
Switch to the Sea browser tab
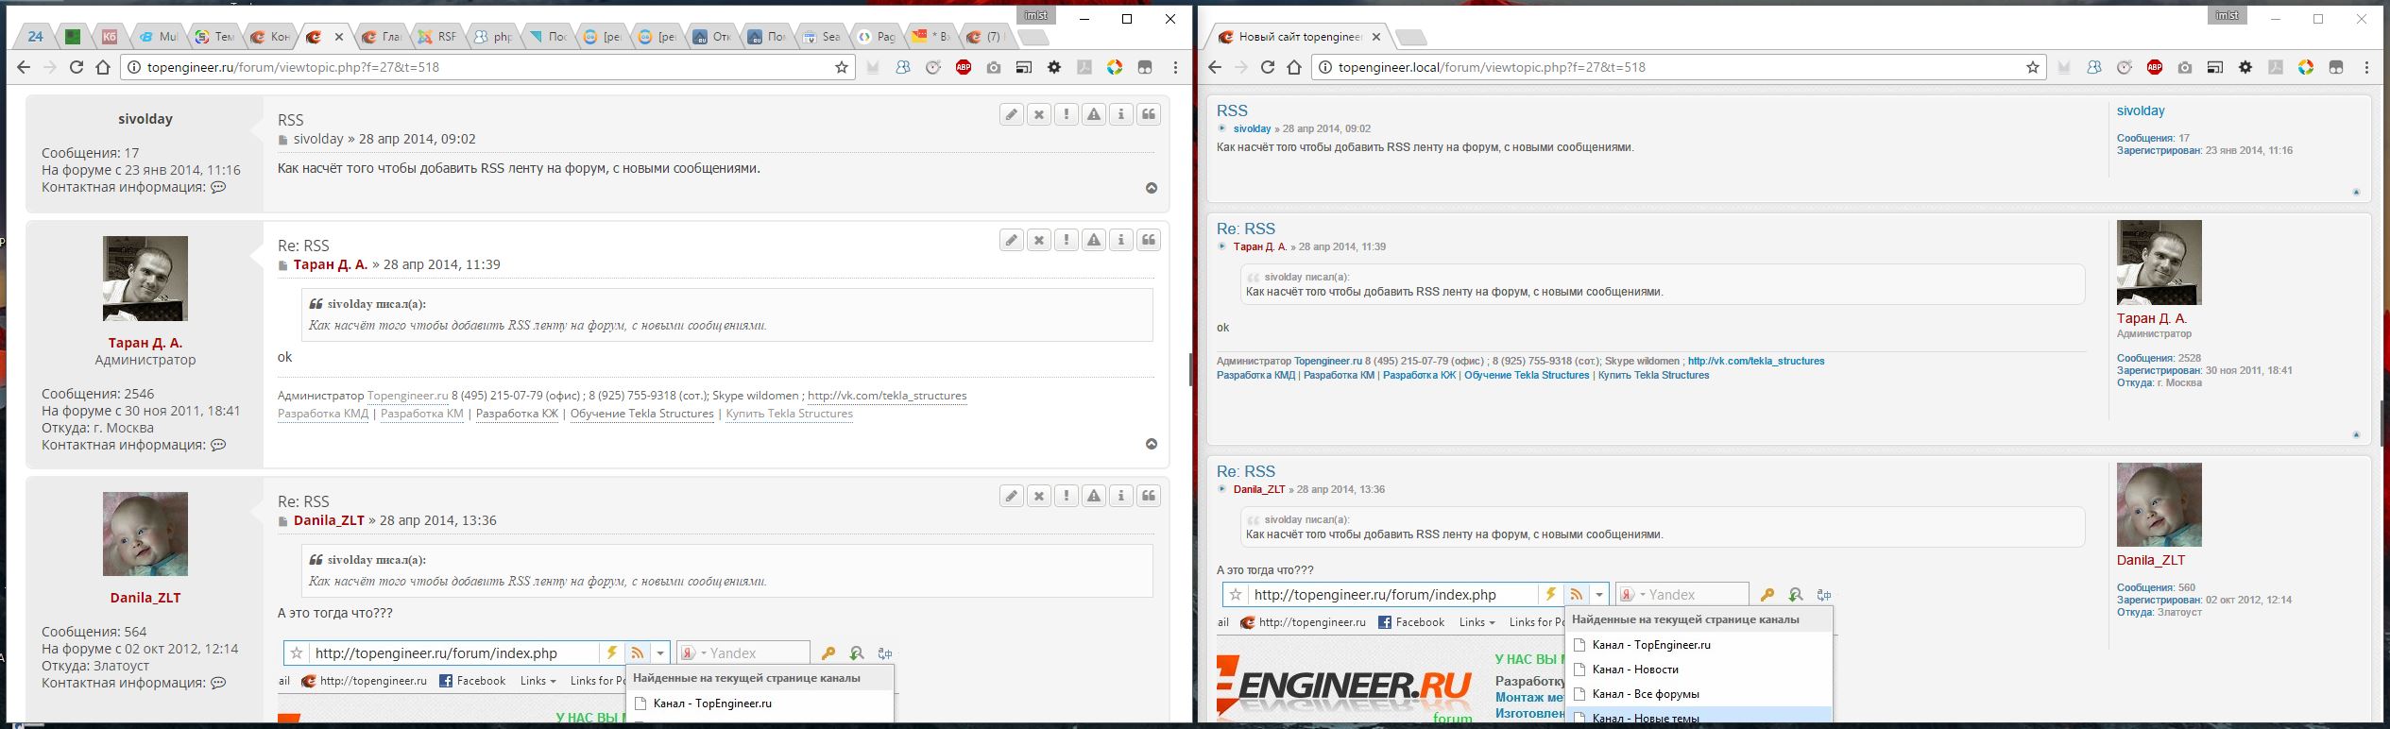[822, 37]
